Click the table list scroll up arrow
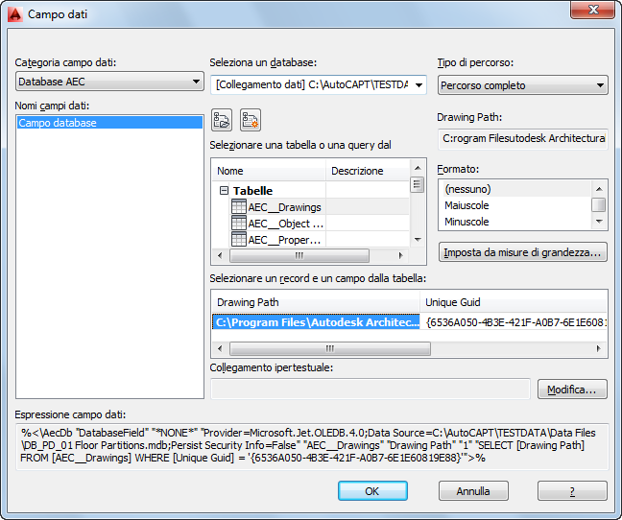 (418, 168)
